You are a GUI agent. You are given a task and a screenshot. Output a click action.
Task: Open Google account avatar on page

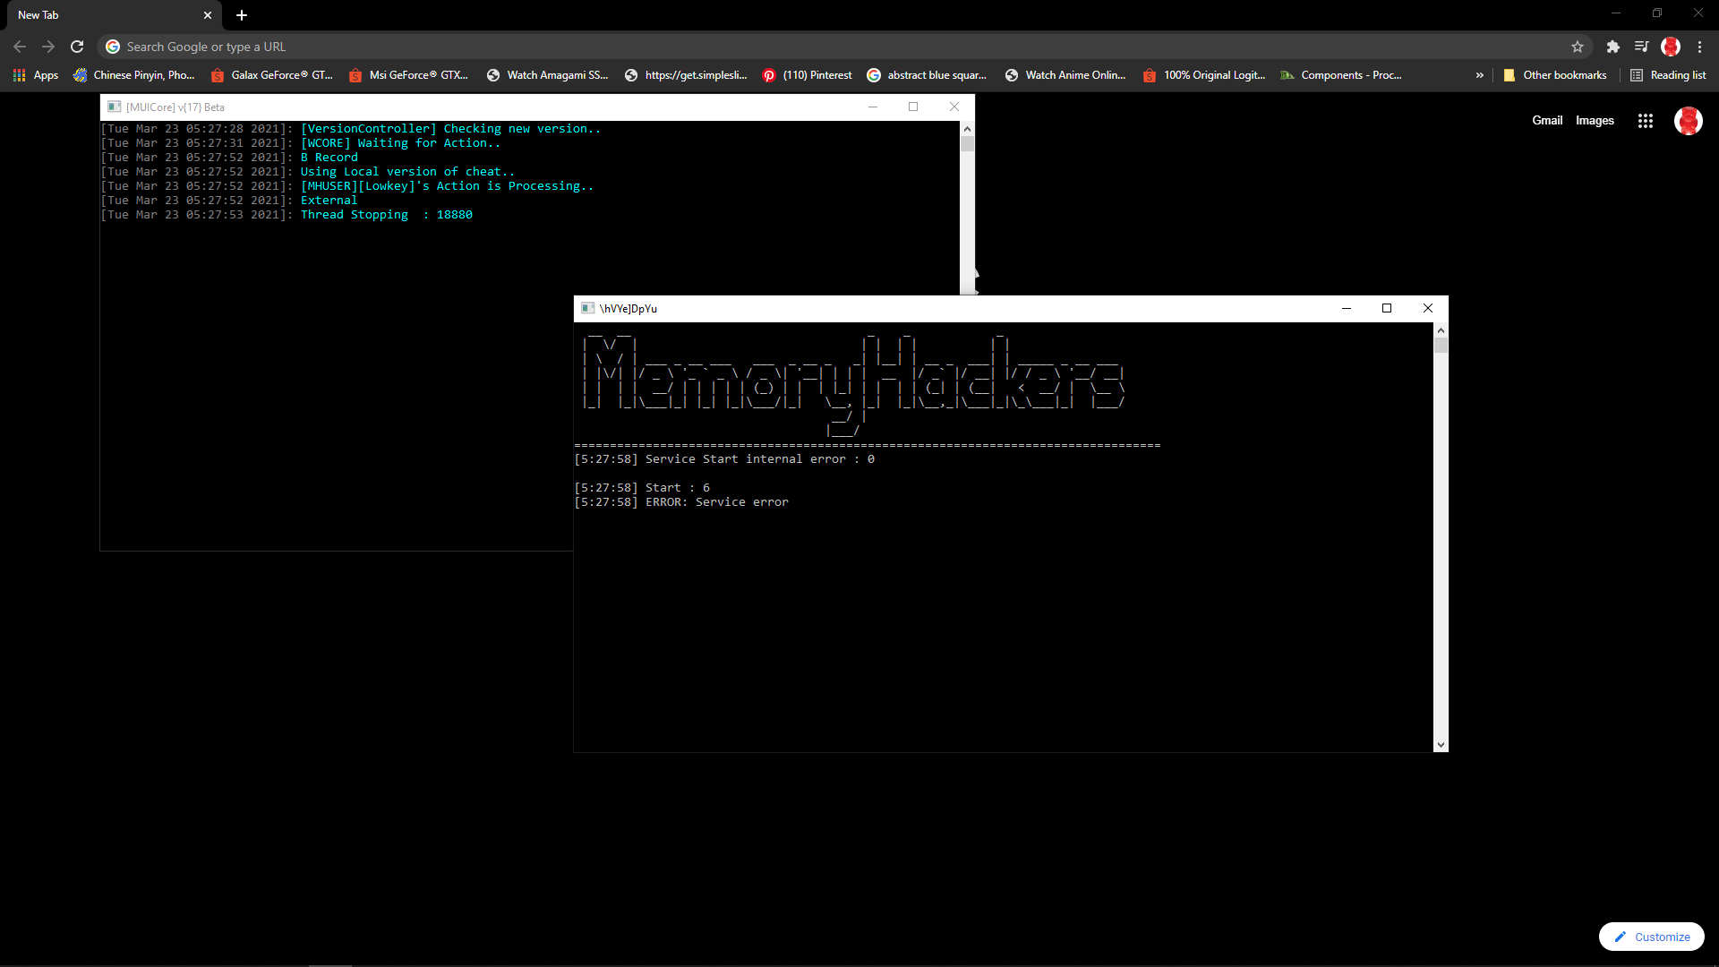coord(1689,121)
